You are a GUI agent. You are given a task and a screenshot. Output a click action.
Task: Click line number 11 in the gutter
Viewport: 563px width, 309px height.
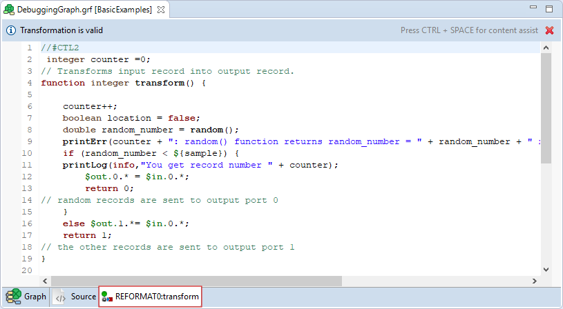pyautogui.click(x=28, y=165)
